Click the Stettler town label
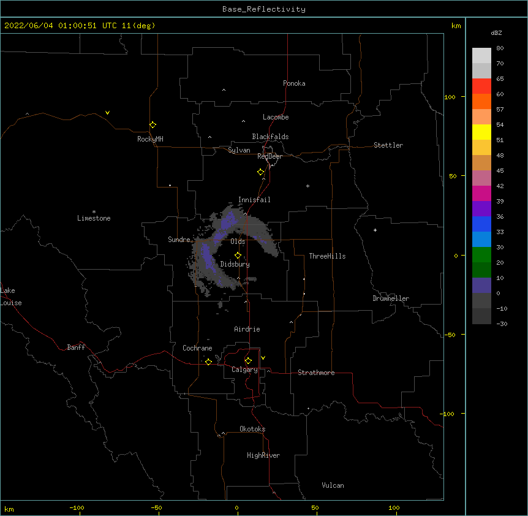 388,145
